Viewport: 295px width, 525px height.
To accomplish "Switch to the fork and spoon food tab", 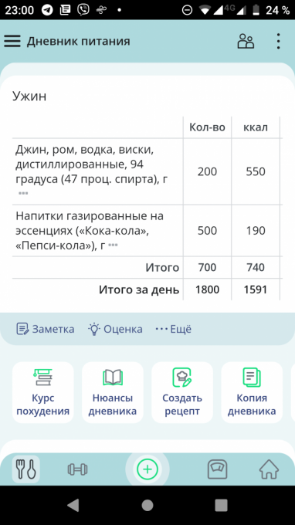I will click(x=26, y=469).
